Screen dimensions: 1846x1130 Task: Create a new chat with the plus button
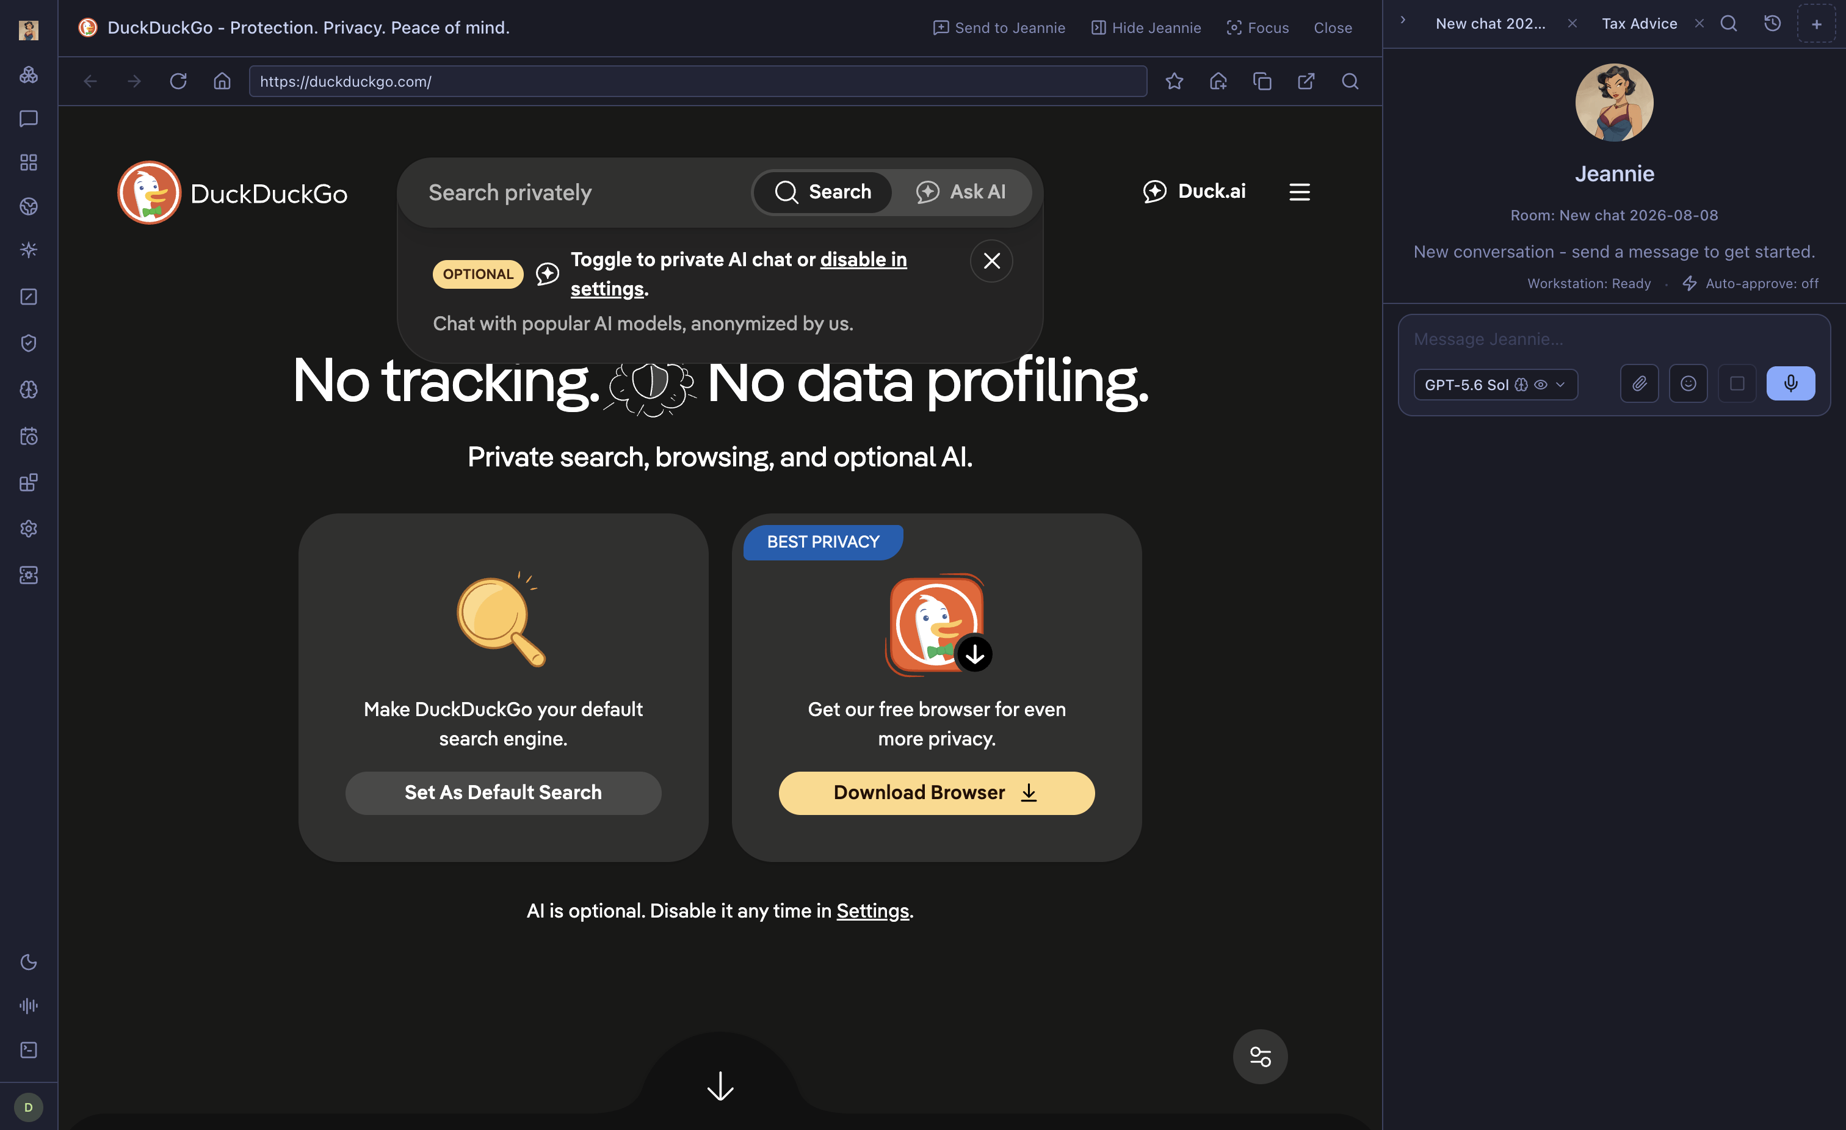pos(1816,23)
